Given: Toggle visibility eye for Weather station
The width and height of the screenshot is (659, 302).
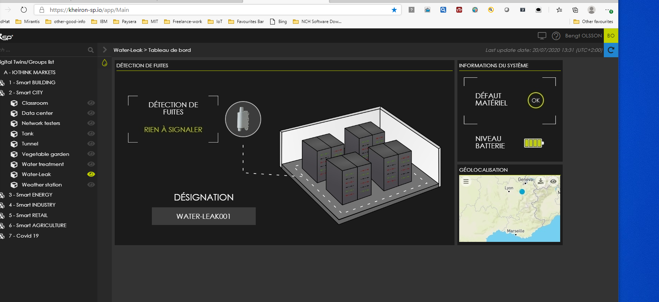Looking at the screenshot, I should [91, 185].
